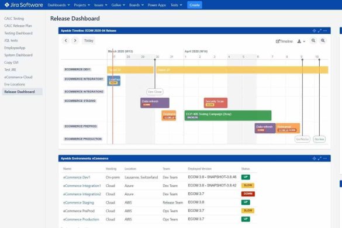
Task: Click the ECOMMERCE STAGING row label
Action: point(80,101)
